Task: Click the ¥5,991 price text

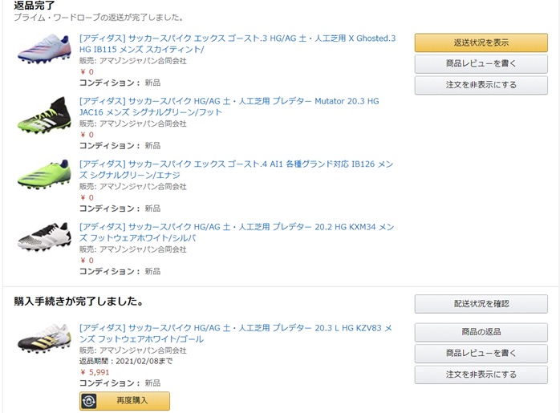Action: 94,372
